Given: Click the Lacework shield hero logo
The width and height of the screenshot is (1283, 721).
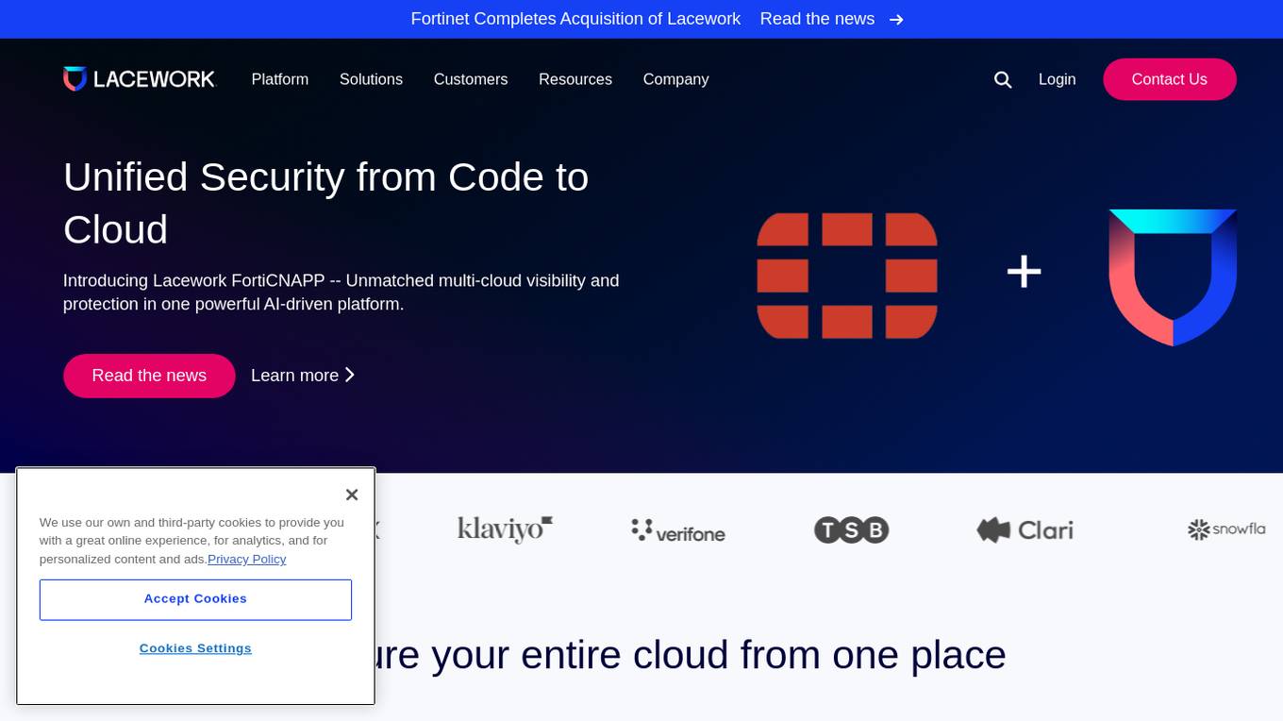Looking at the screenshot, I should tap(1173, 277).
